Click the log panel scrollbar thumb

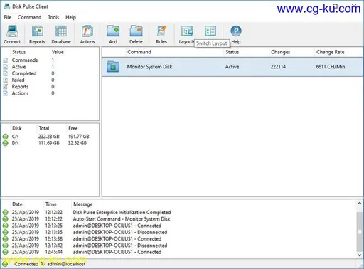coord(360,231)
